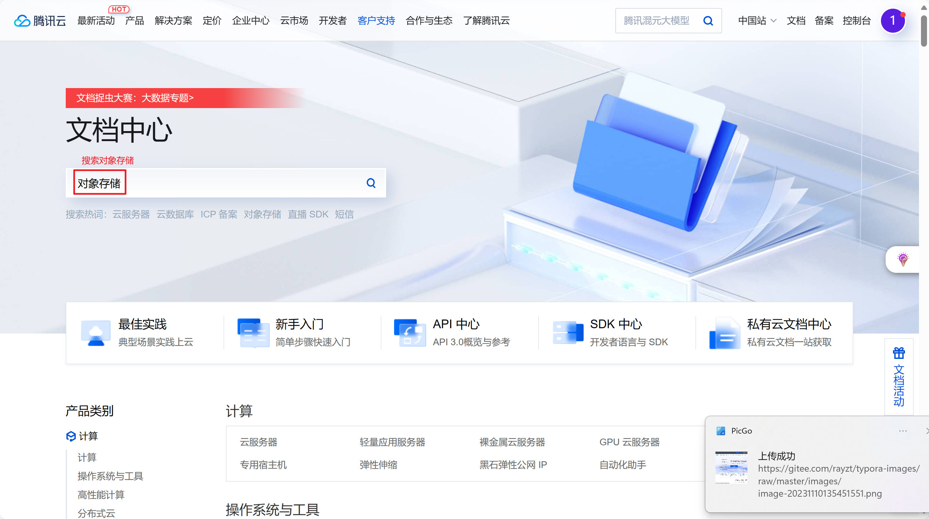Click the top navigation search magnifier icon
Image resolution: width=929 pixels, height=519 pixels.
tap(708, 21)
